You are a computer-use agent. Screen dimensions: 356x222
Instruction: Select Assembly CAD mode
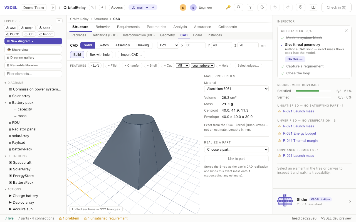point(123,45)
